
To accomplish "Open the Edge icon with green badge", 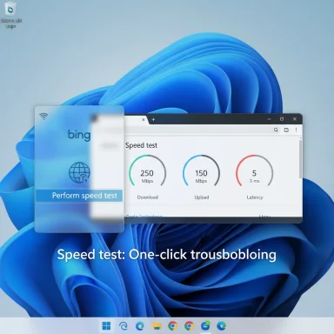I will pyautogui.click(x=205, y=326).
